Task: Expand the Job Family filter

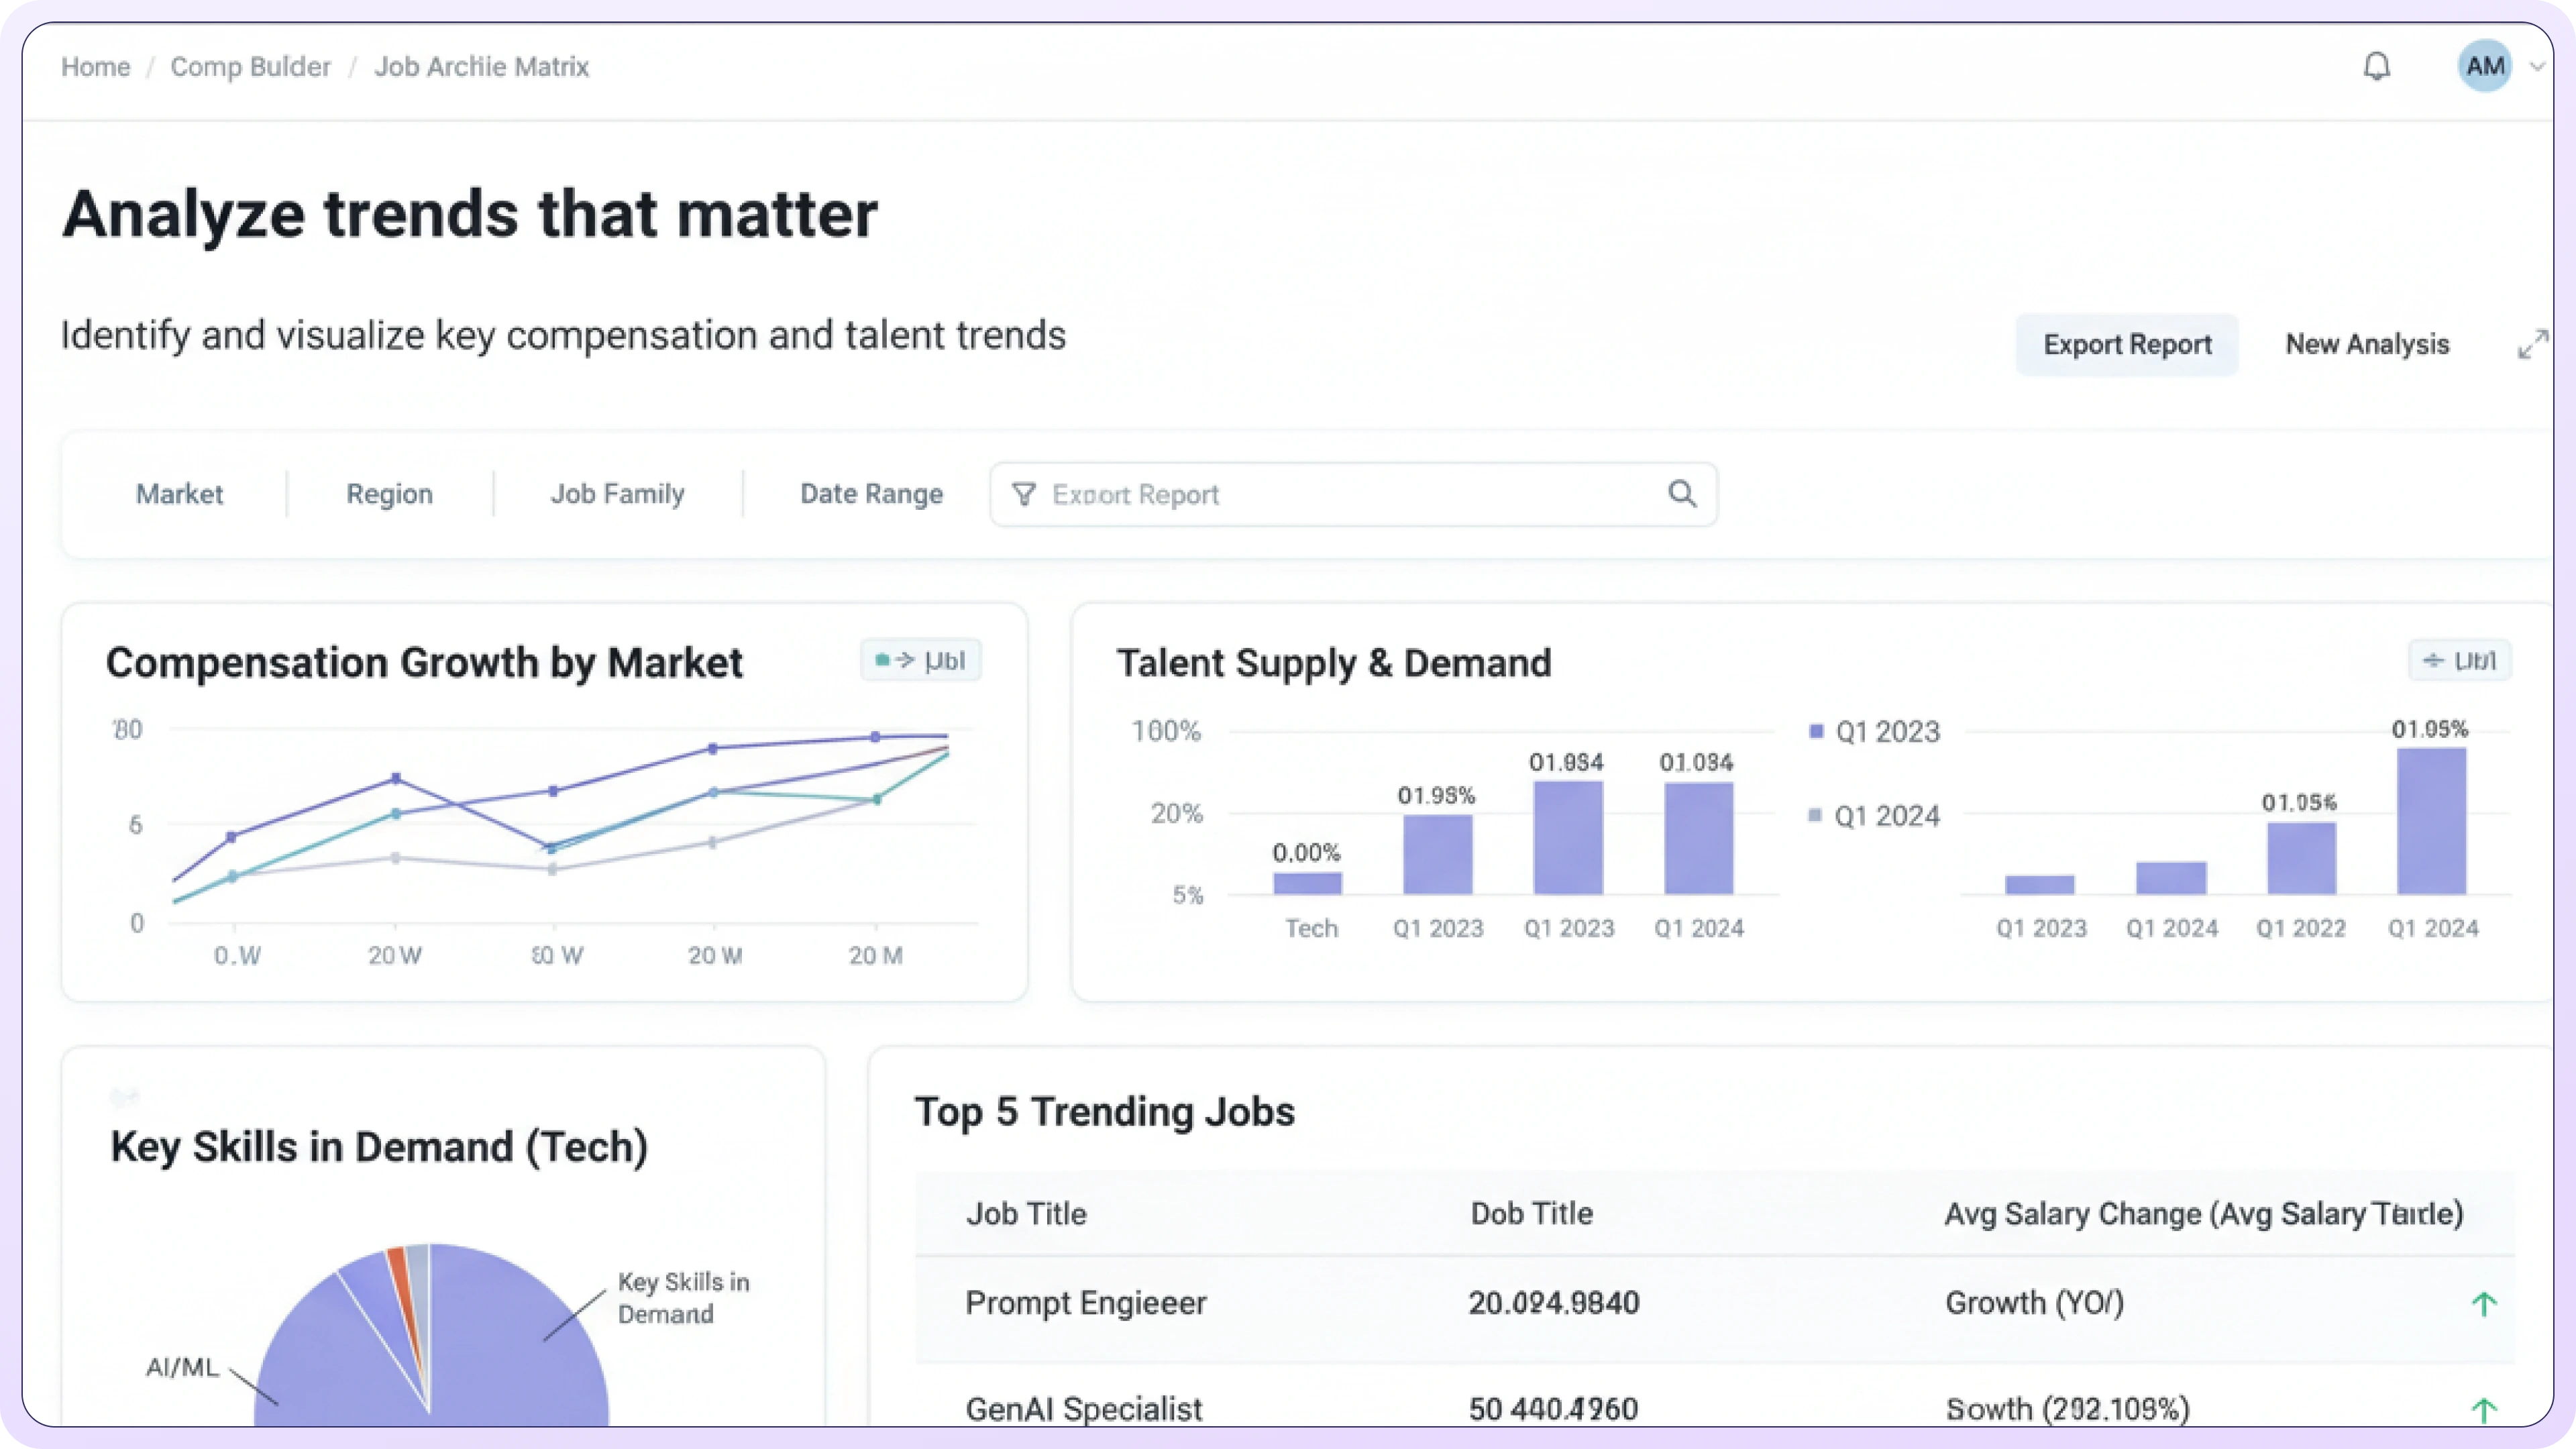Action: (x=617, y=494)
